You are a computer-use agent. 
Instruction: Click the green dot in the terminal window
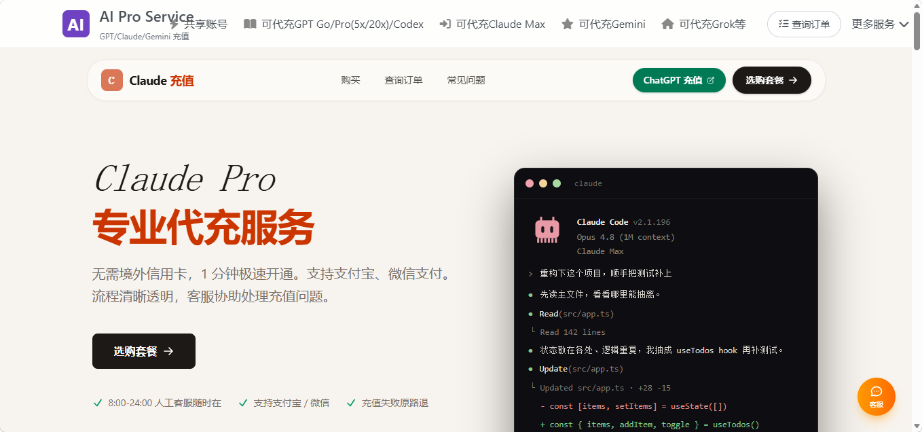(557, 183)
